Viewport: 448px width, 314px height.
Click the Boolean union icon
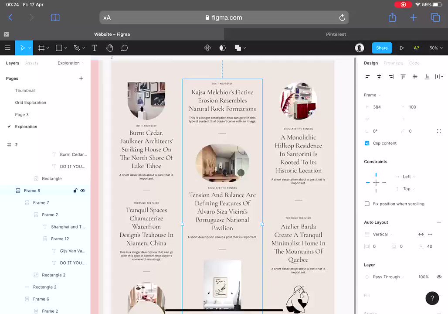238,48
